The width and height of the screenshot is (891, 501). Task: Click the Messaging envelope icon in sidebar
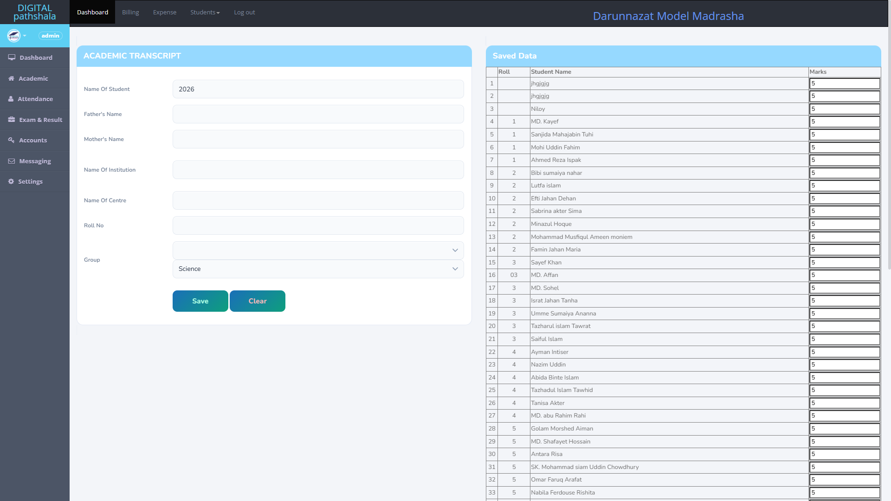point(12,161)
